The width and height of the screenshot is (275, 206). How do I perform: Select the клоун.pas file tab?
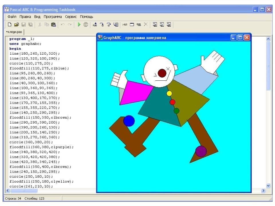point(14,32)
